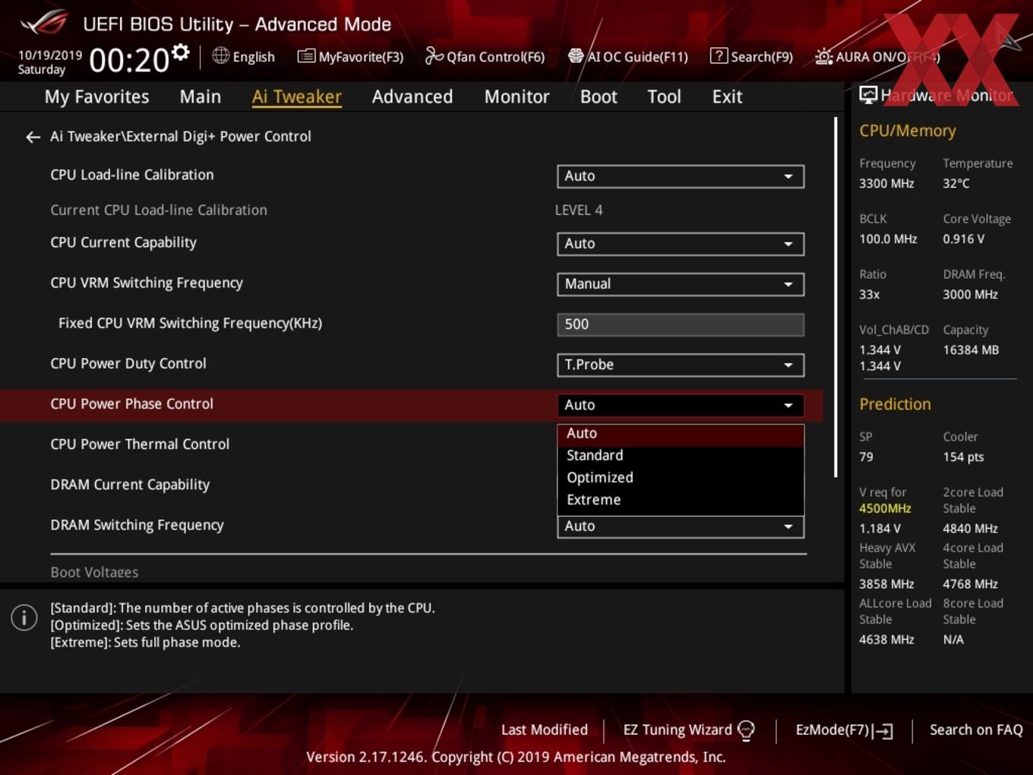
Task: Open the Exit tab
Action: click(x=727, y=96)
